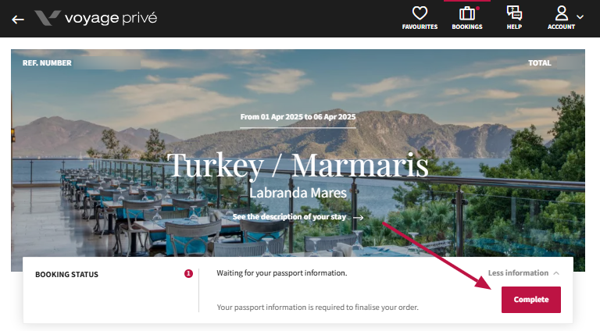Viewport: 600px width, 331px height.
Task: Select the BOOKINGS menu label
Action: pyautogui.click(x=467, y=27)
